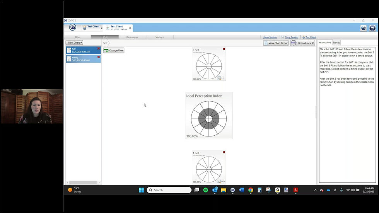Open Task View on the taskbar
This screenshot has height=213, width=379.
(x=197, y=190)
